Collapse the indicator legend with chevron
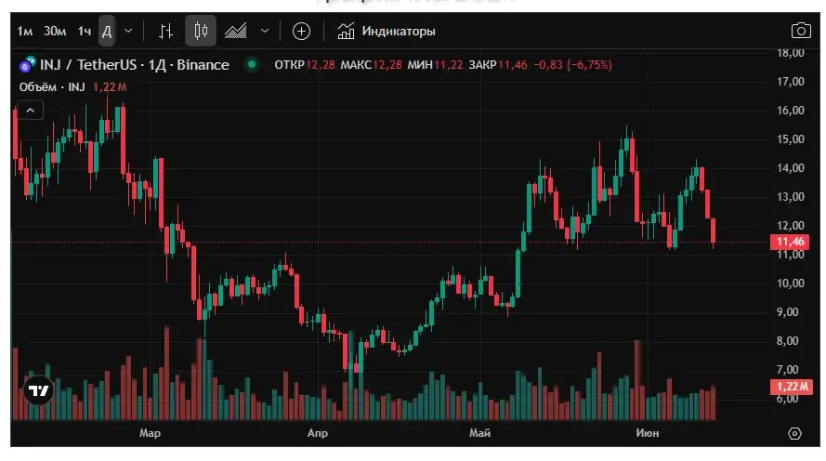The width and height of the screenshot is (826, 461). (30, 110)
